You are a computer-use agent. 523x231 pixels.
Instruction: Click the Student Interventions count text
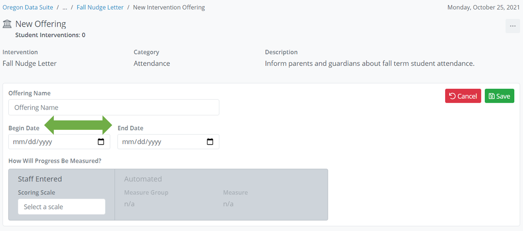tap(50, 35)
